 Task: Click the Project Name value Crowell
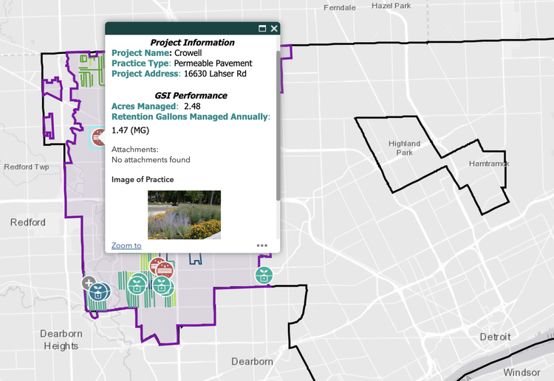click(188, 53)
